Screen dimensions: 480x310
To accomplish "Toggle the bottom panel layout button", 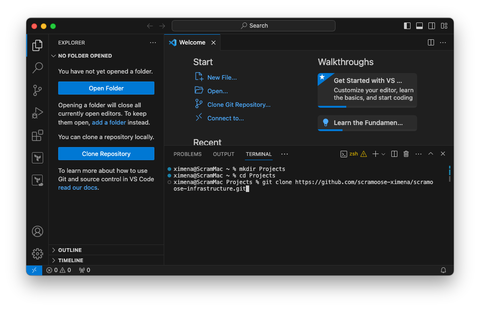I will (419, 26).
